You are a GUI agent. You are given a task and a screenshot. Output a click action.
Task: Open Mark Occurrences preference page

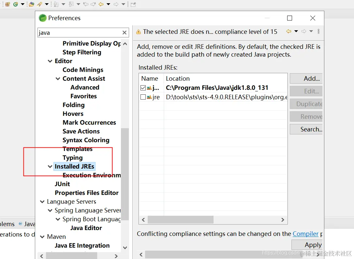(x=89, y=123)
